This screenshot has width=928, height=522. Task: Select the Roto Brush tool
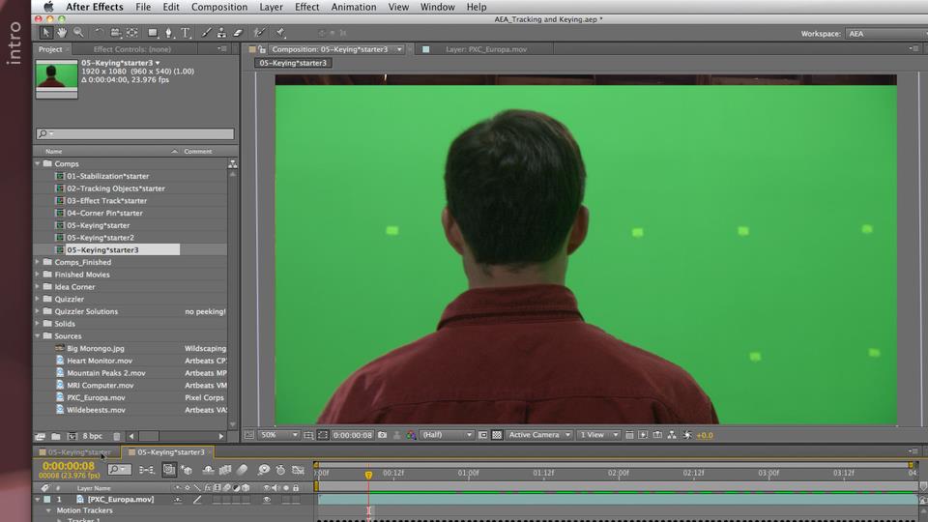click(259, 33)
